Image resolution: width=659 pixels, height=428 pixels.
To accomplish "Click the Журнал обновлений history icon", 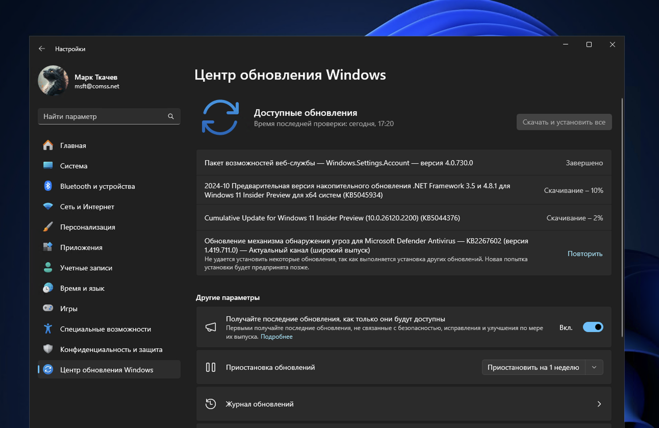I will (x=211, y=404).
